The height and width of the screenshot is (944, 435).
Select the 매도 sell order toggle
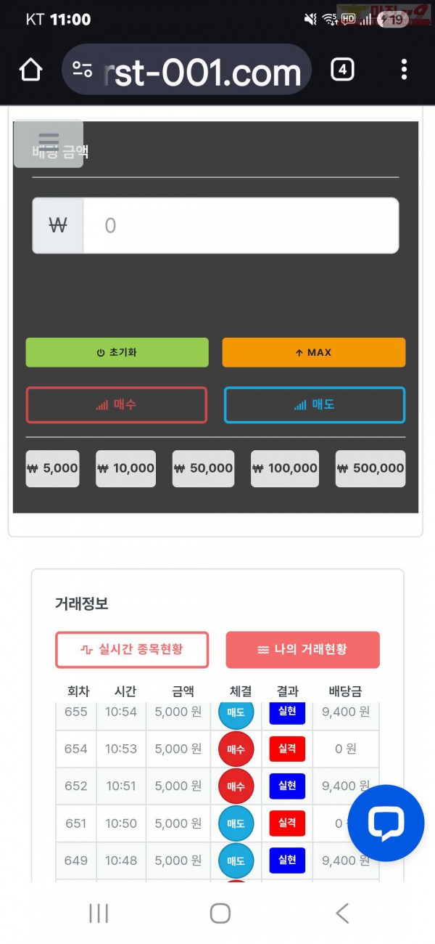314,404
